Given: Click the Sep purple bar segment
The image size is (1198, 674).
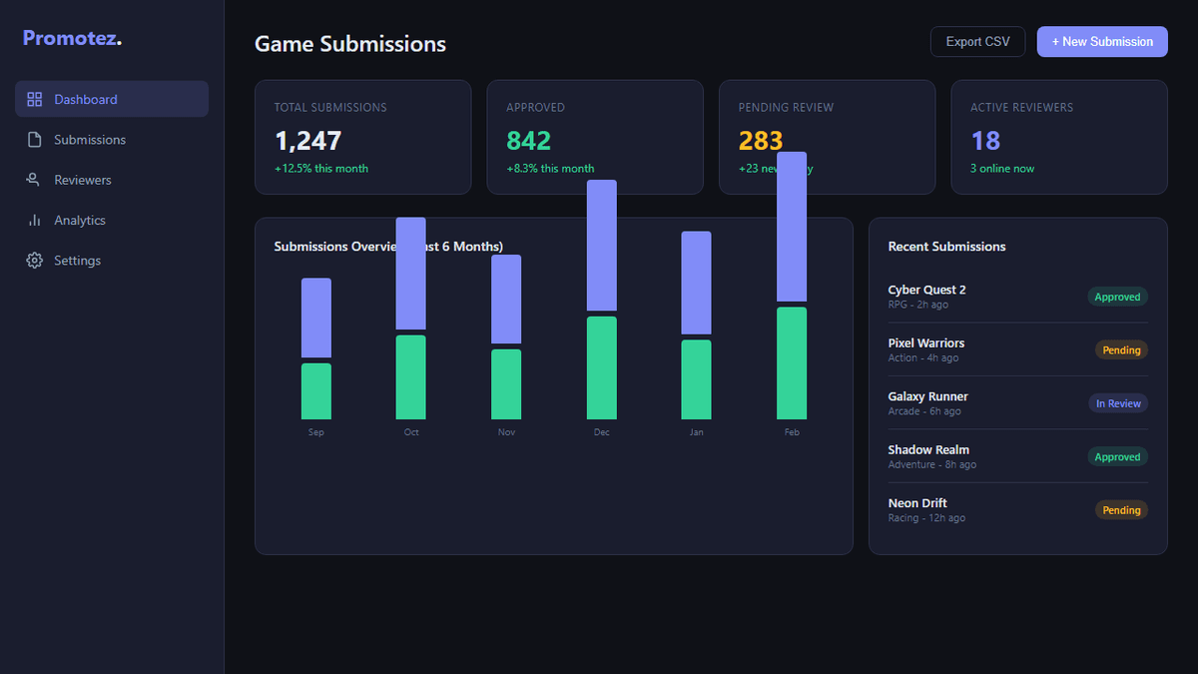Looking at the screenshot, I should (x=316, y=318).
